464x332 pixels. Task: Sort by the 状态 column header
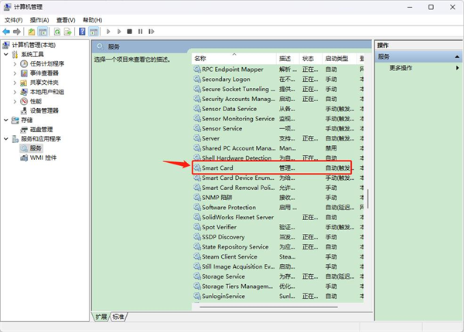310,59
